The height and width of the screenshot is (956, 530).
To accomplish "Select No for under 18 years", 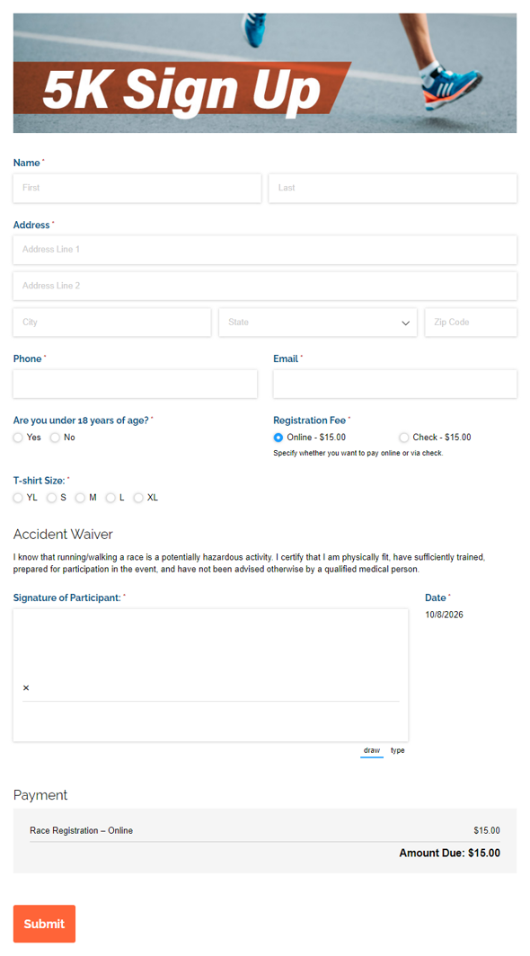I will [x=55, y=438].
